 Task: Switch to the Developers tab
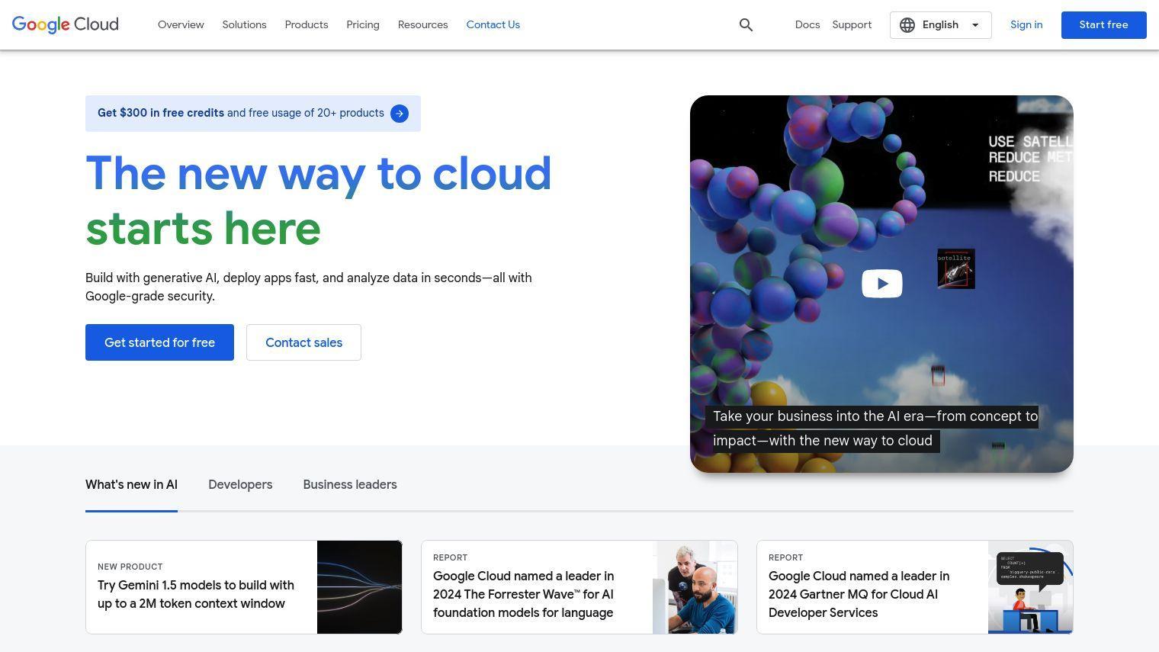tap(240, 485)
